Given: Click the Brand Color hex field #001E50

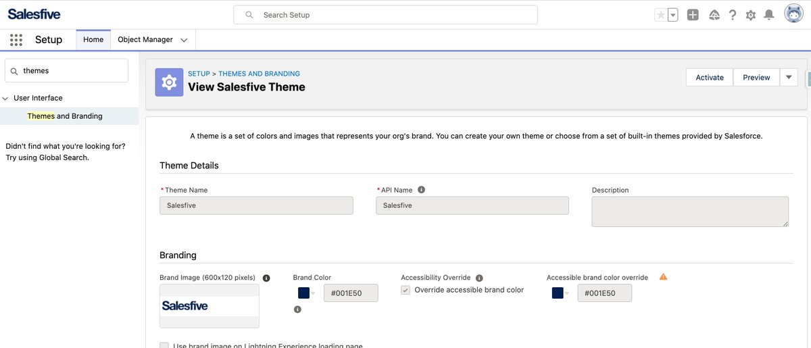Looking at the screenshot, I should click(x=351, y=293).
